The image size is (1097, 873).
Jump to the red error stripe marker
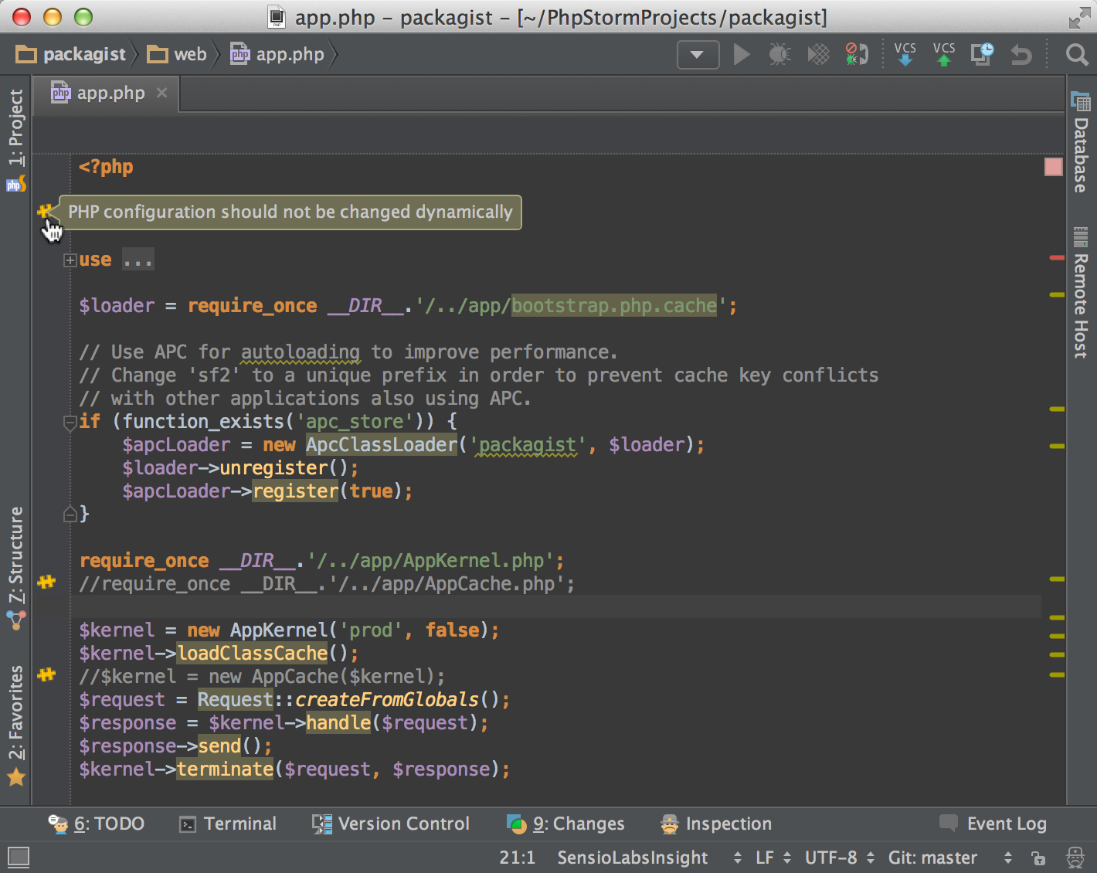(1057, 257)
